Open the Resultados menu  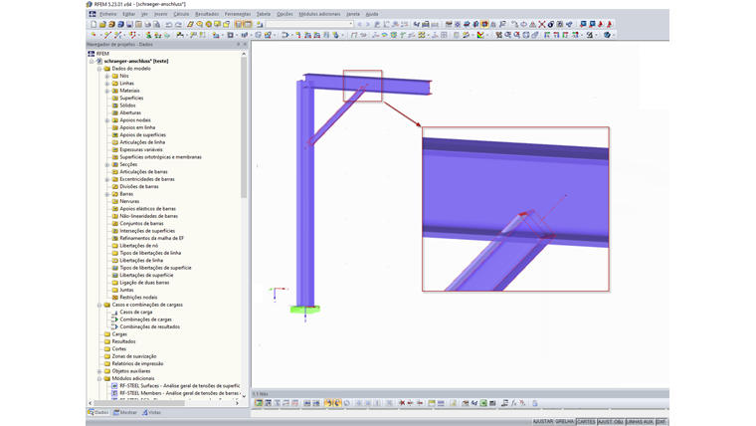tap(207, 14)
